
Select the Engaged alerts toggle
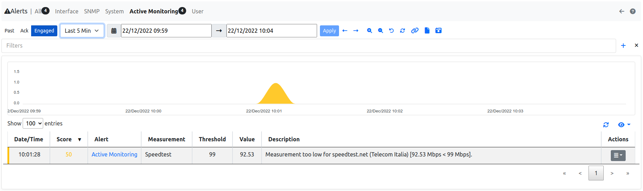pos(44,31)
